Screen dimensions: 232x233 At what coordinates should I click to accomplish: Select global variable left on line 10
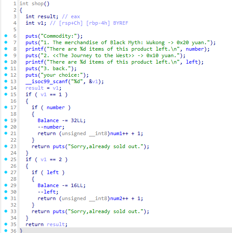coord(192,62)
